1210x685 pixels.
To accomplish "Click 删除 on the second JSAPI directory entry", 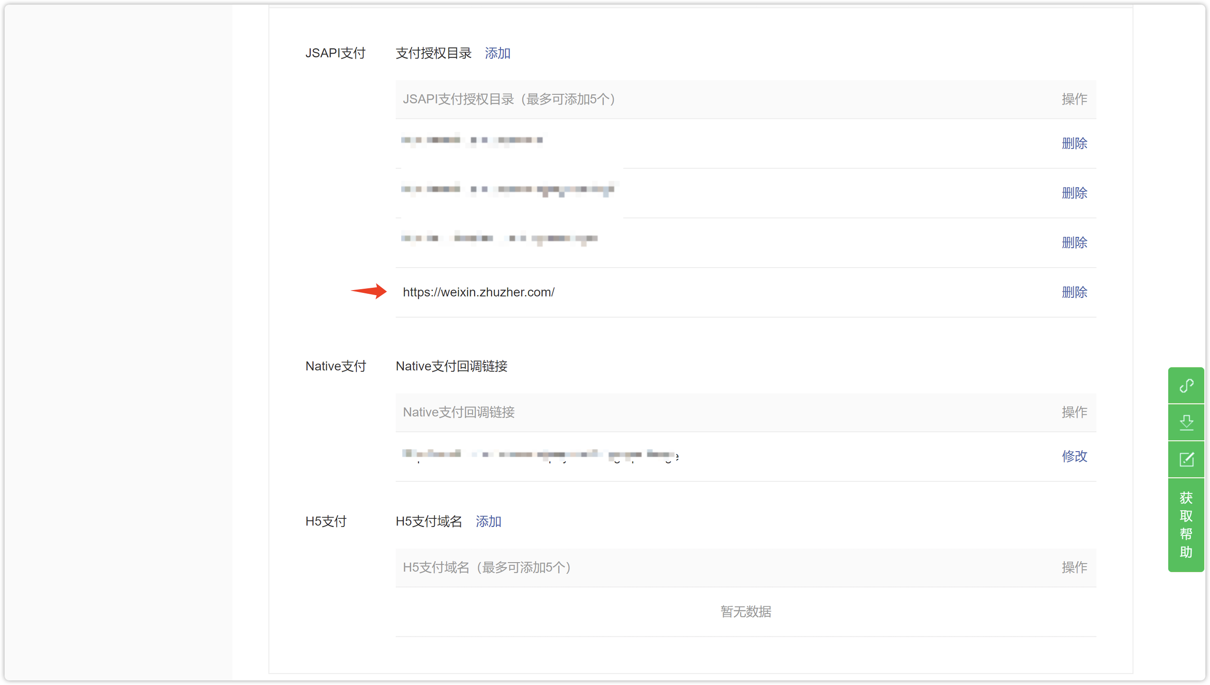I will [x=1074, y=193].
